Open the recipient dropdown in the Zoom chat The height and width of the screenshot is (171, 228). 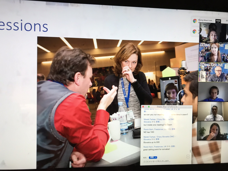coord(153,157)
